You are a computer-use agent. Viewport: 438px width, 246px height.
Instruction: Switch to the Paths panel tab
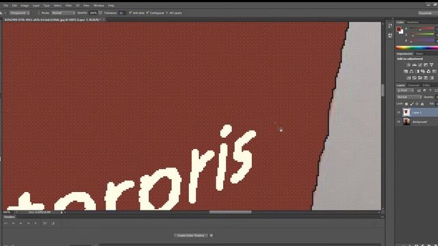[426, 85]
